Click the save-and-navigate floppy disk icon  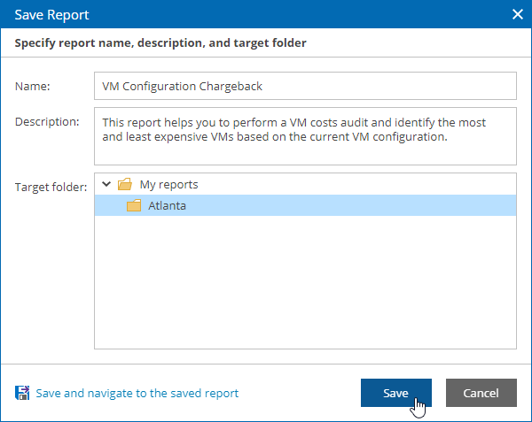[x=22, y=393]
